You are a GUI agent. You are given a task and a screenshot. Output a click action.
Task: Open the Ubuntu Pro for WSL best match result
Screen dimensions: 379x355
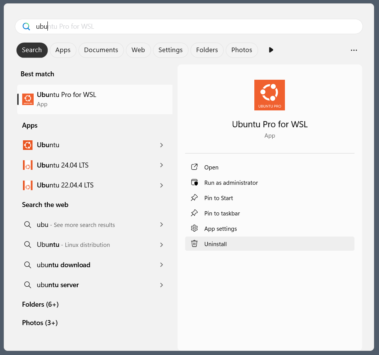[x=95, y=99]
